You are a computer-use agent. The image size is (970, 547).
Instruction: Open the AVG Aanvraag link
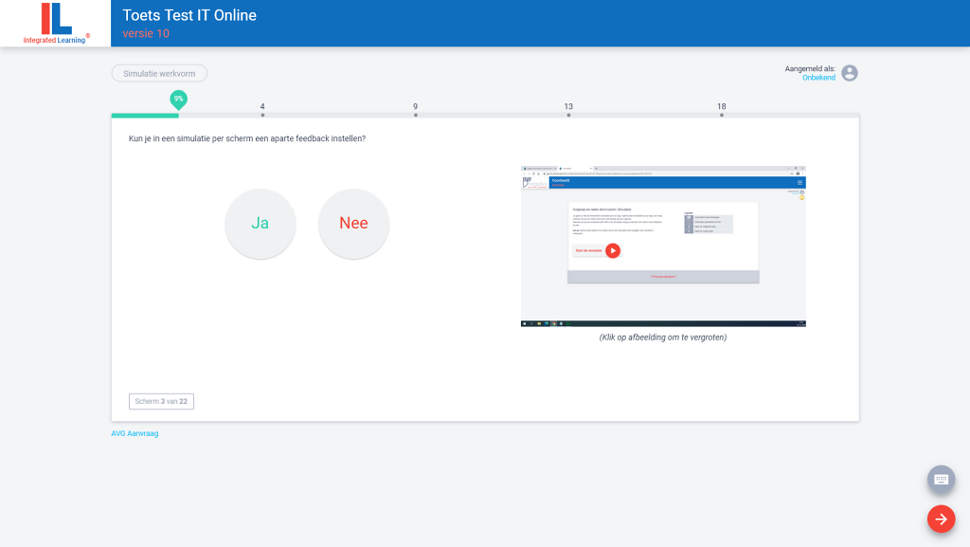tap(135, 433)
